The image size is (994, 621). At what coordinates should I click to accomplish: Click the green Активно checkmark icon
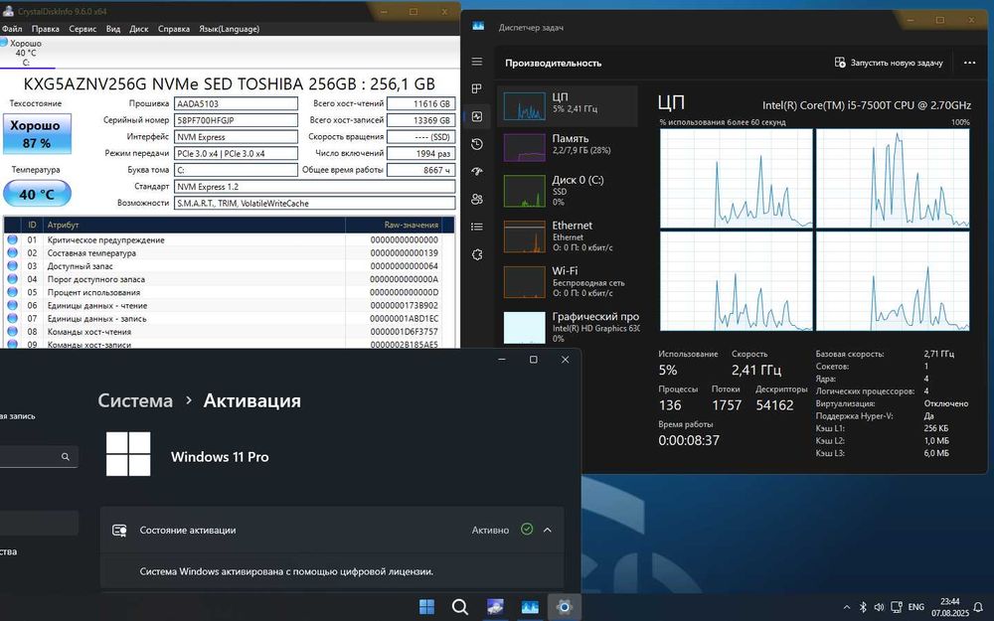coord(526,530)
